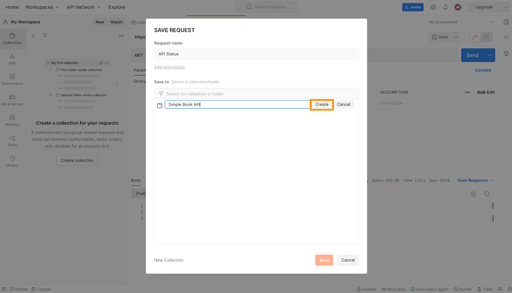Open the code snippet icon in right sidebar

pyautogui.click(x=506, y=37)
